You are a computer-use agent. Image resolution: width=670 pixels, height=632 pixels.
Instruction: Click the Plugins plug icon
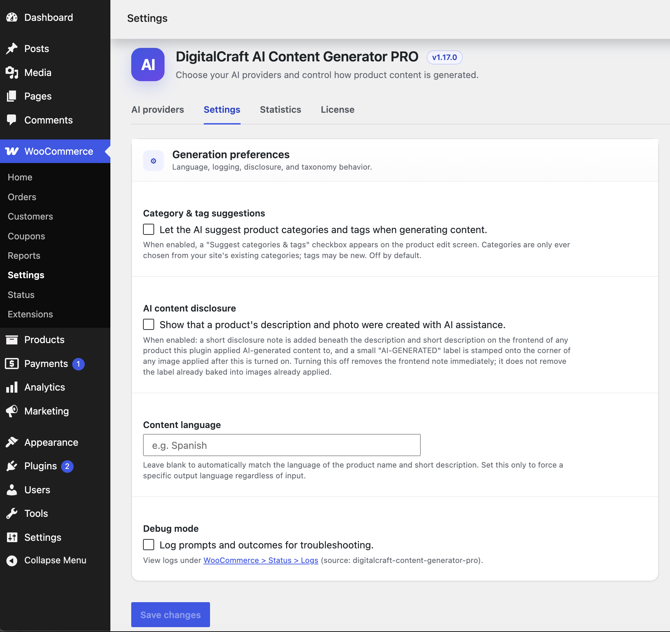point(12,466)
